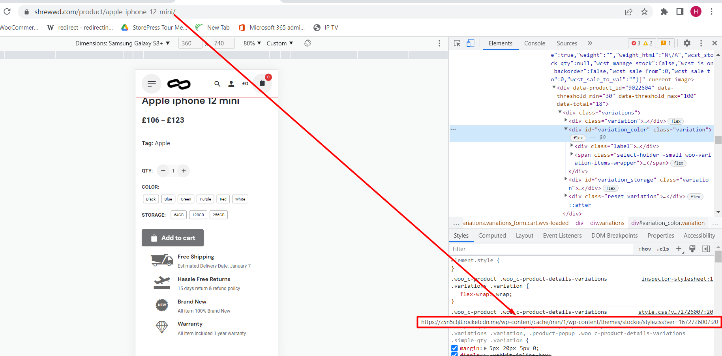Open the Accessibility tab

699,235
